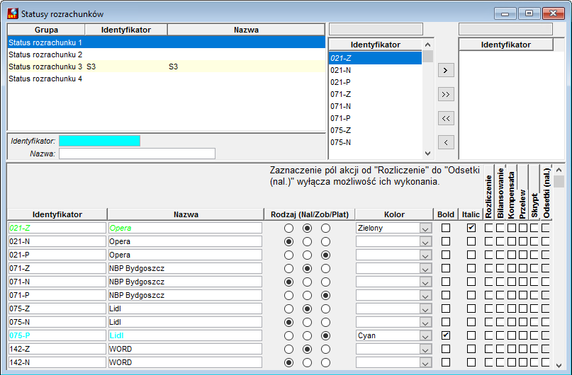Remove selected identifier with the < button
Viewport: 572px width, 375px height.
click(446, 142)
